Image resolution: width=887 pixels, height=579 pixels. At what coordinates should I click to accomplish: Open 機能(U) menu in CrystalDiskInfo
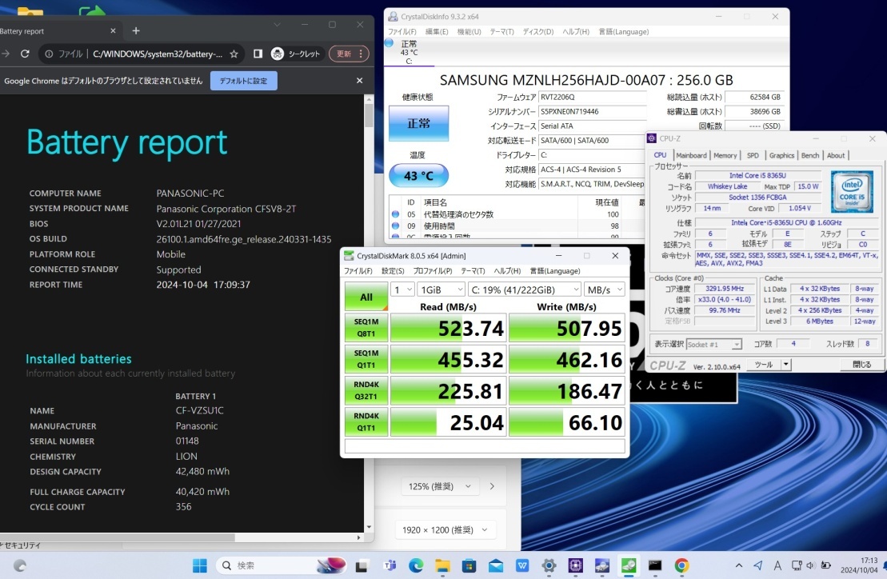pyautogui.click(x=469, y=32)
